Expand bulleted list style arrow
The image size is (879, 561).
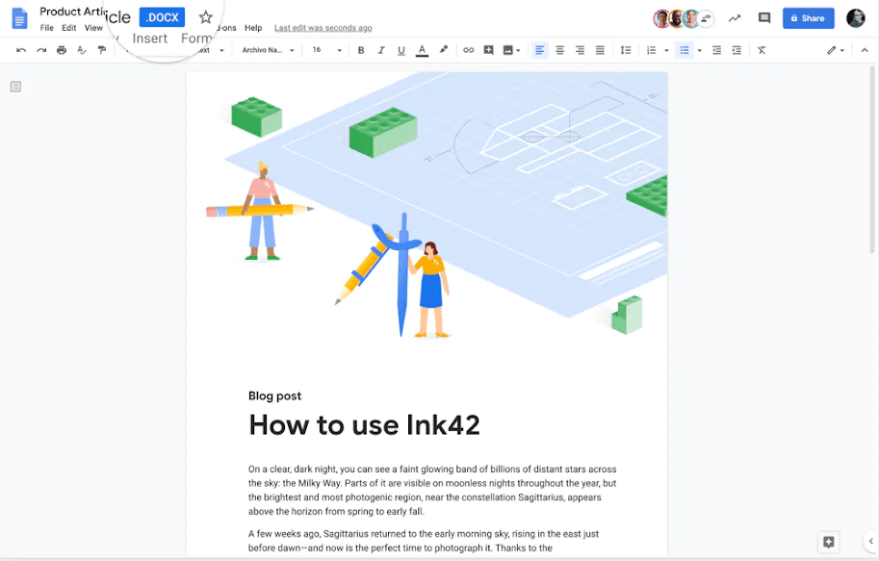(x=700, y=50)
